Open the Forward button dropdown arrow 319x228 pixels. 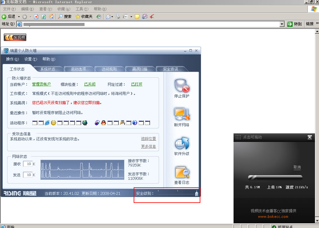click(x=30, y=17)
